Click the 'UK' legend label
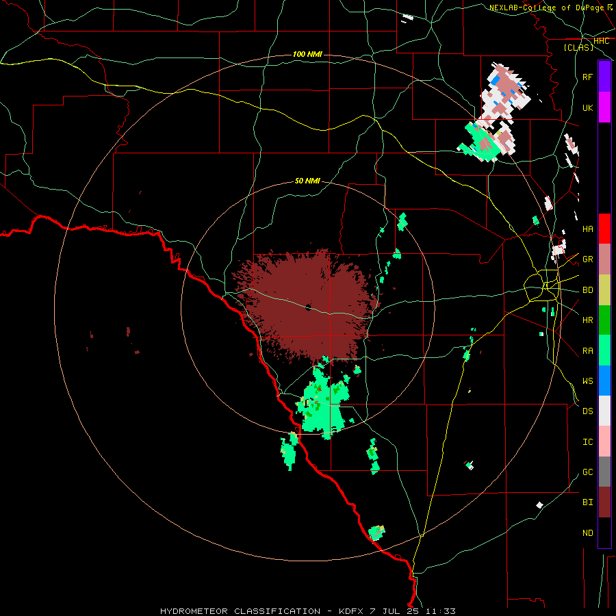This screenshot has height=616, width=616. pyautogui.click(x=587, y=107)
